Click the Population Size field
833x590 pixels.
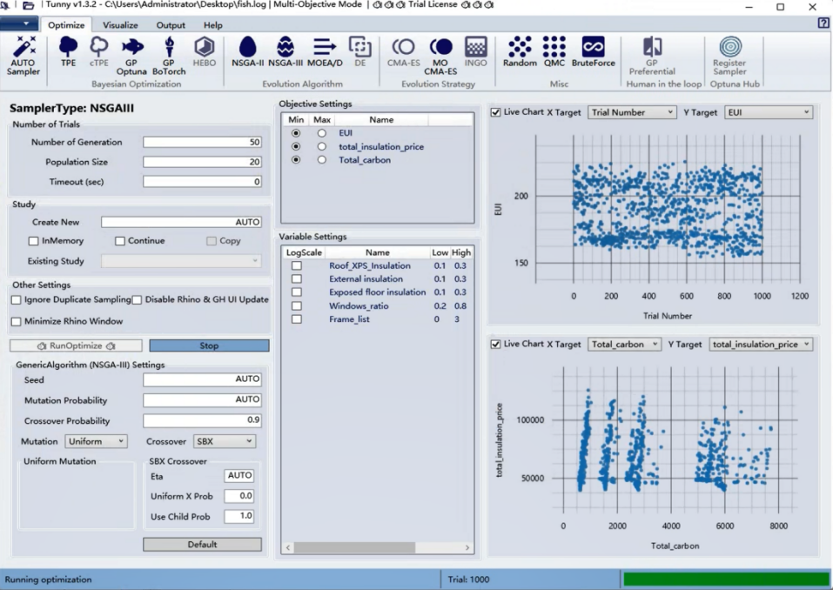pyautogui.click(x=203, y=162)
